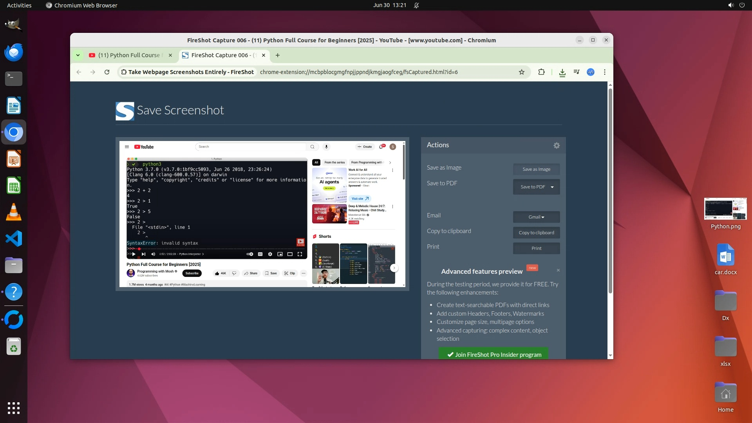Screen dimensions: 752x423
Task: Click Join FireShot Pro Insider program
Action: pyautogui.click(x=493, y=354)
